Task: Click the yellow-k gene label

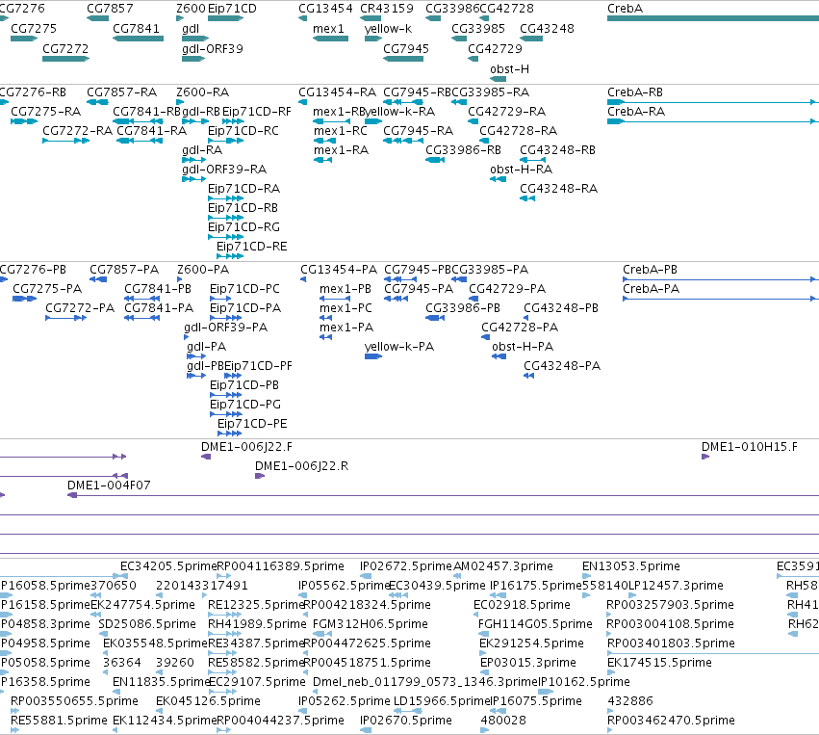Action: tap(388, 29)
